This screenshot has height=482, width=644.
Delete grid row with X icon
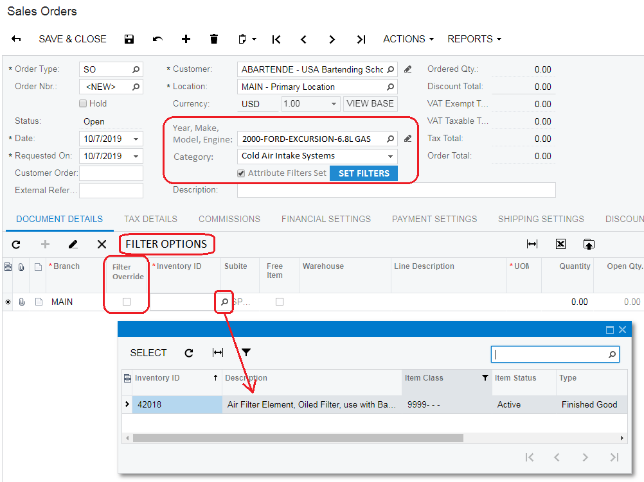pos(102,245)
